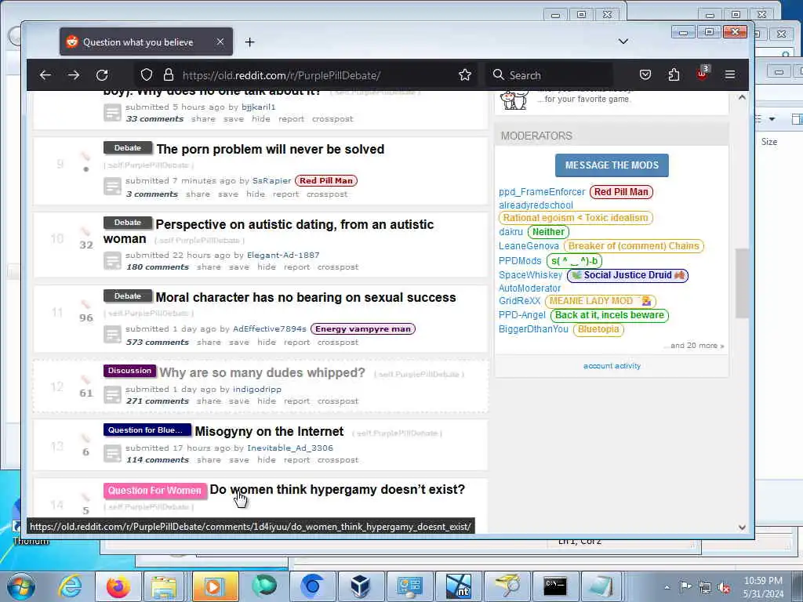
Task: Switch to the 'Question what you believe' tab
Action: [146, 42]
